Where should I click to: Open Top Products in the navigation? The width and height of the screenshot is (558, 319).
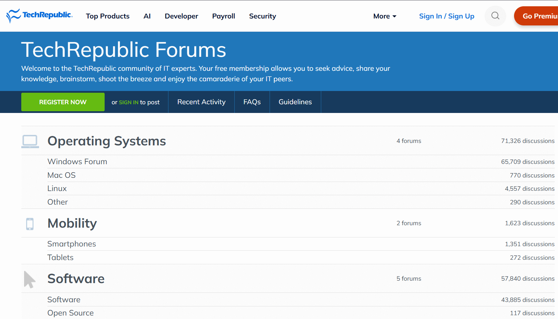click(x=108, y=16)
